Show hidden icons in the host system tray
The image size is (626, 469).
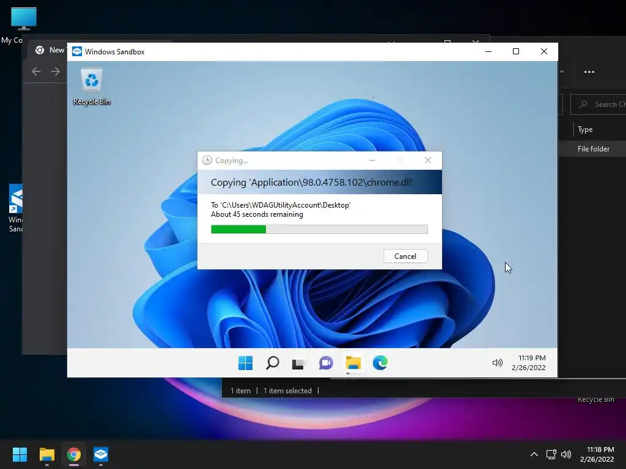(534, 454)
